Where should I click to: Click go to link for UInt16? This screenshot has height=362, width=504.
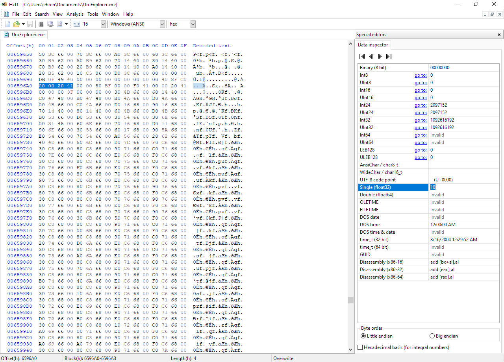(421, 98)
